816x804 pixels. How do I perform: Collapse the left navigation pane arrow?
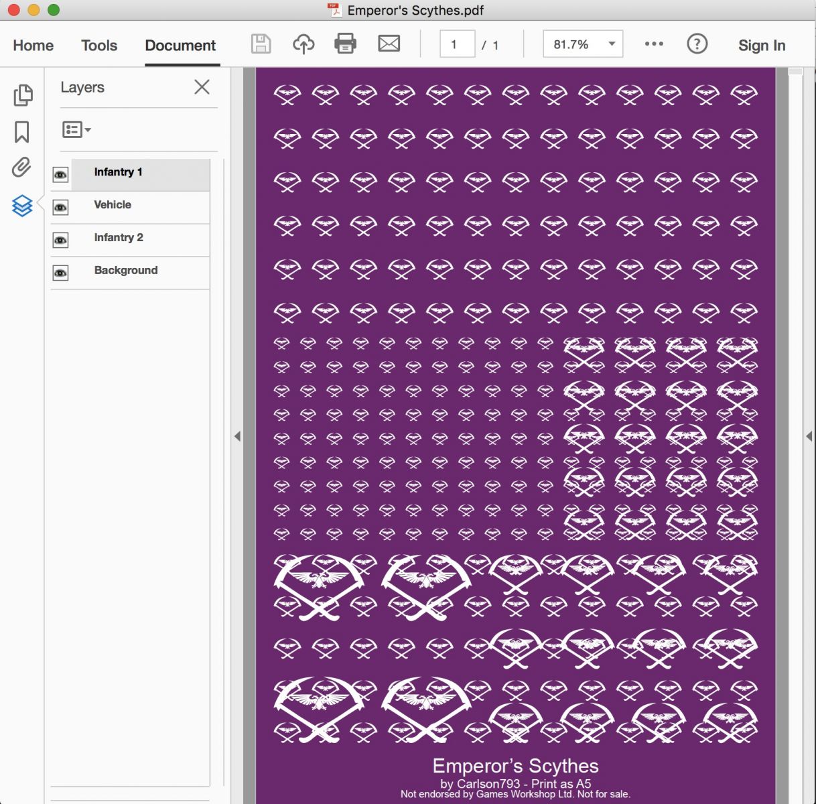click(237, 436)
